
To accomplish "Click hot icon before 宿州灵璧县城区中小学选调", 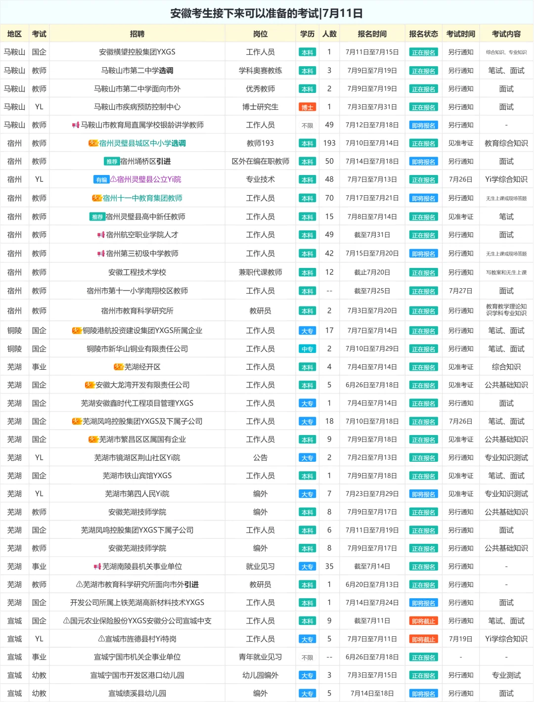I will (93, 143).
